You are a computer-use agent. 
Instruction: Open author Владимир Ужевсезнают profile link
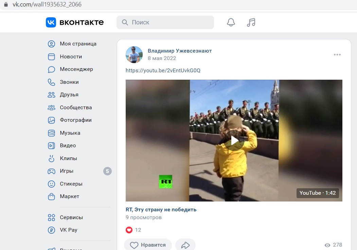180,51
